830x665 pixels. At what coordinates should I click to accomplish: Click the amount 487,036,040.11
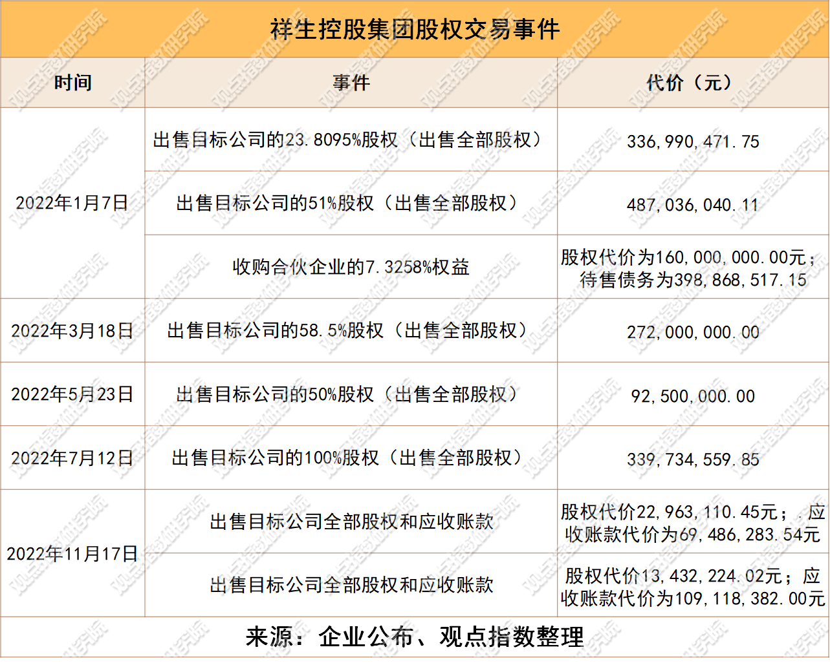(x=693, y=205)
